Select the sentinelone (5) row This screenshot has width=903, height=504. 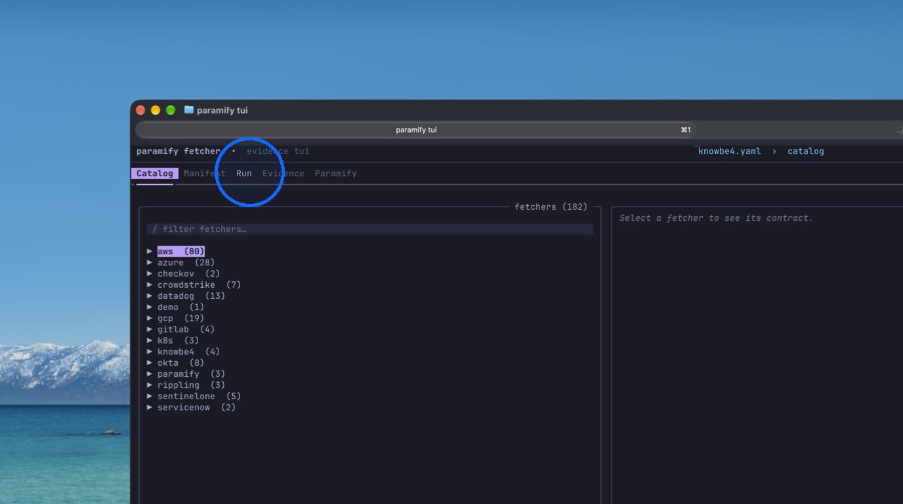pyautogui.click(x=199, y=396)
